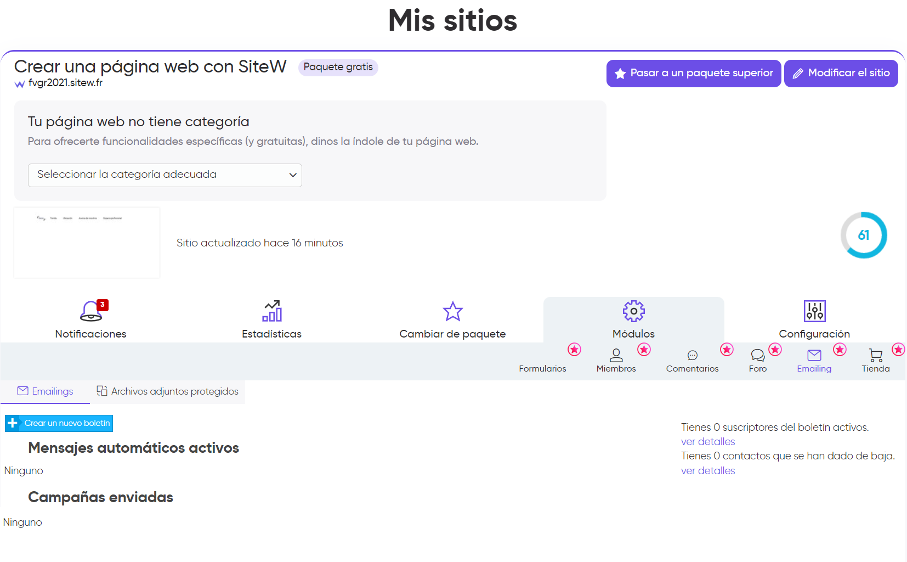Screen dimensions: 907x562
Task: Click the Crear una página web con SiteW title
Action: 150,66
